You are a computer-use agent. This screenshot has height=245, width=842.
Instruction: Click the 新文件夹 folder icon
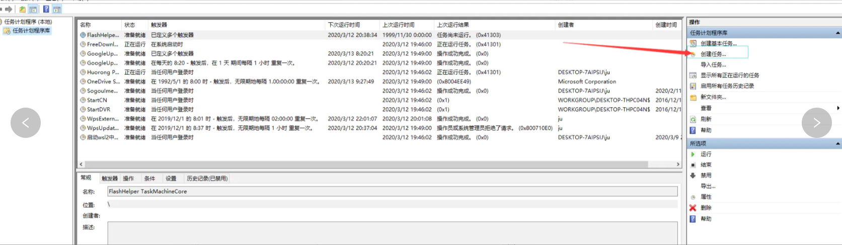[693, 97]
